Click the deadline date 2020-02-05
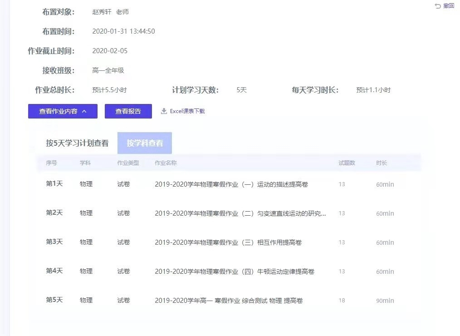Image resolution: width=460 pixels, height=336 pixels. [109, 51]
